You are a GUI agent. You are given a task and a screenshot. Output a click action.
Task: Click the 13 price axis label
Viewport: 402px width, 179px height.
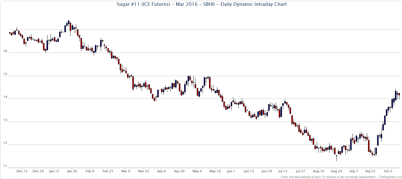tap(5, 121)
